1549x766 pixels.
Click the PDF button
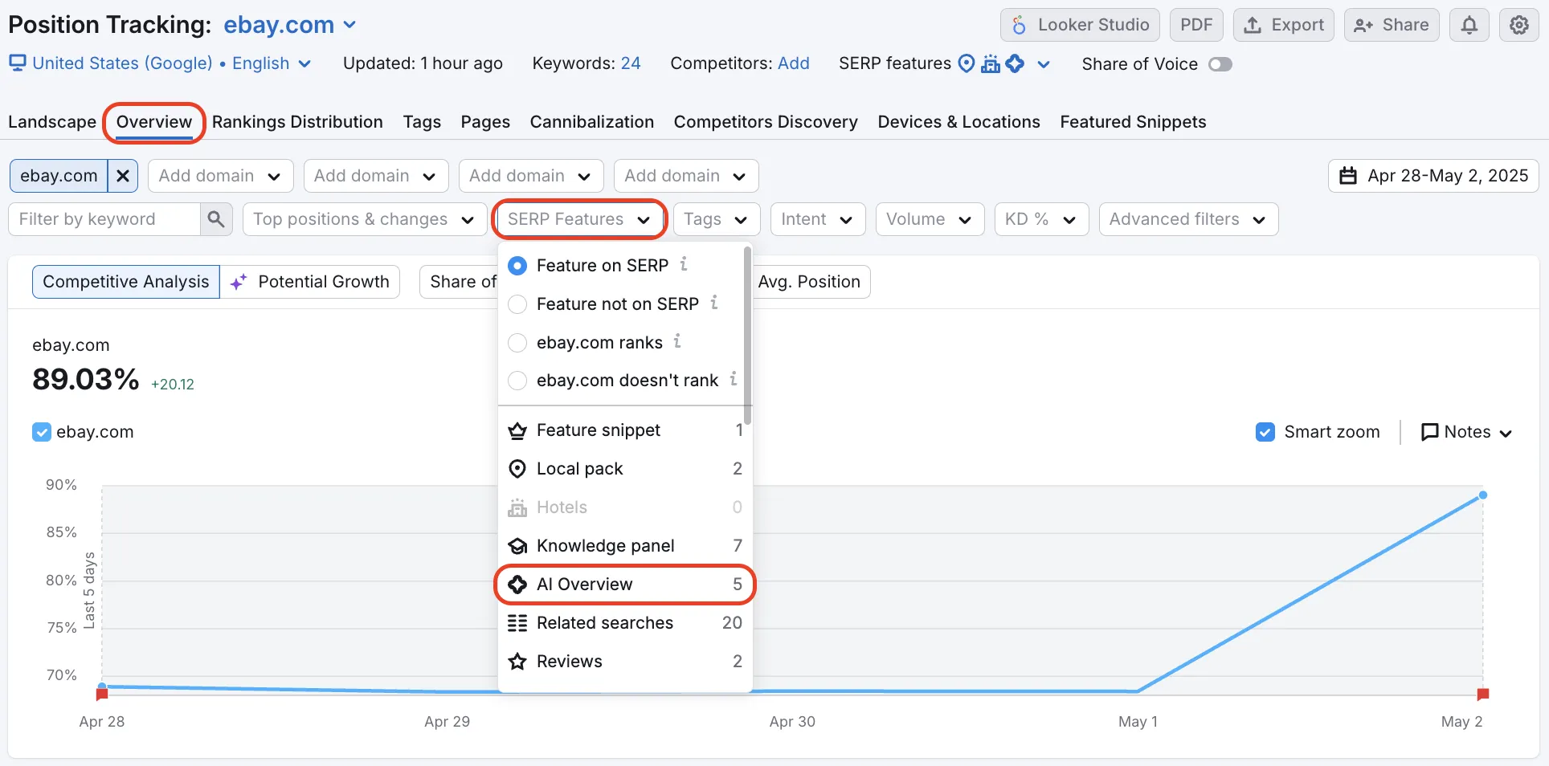(x=1196, y=25)
